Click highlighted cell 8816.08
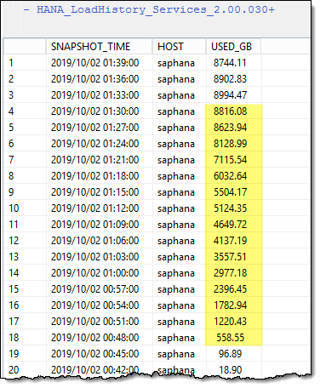 (233, 111)
